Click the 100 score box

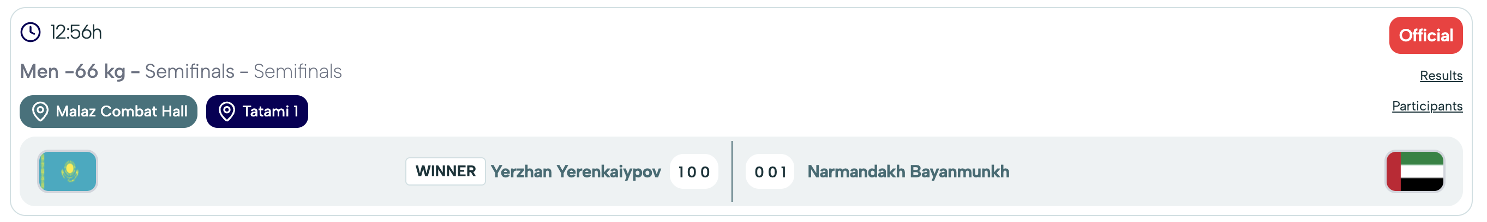[x=693, y=171]
